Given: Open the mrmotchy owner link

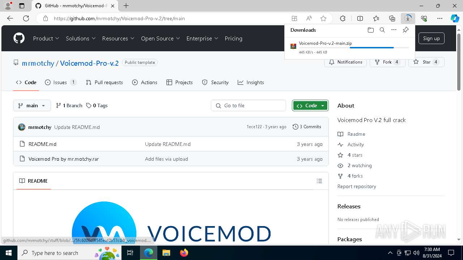Looking at the screenshot, I should 38,63.
